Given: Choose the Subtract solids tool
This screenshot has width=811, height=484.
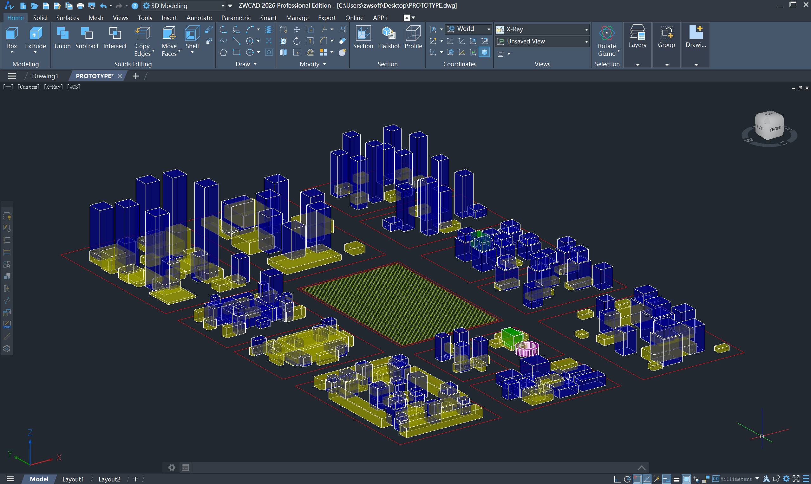Looking at the screenshot, I should point(87,38).
